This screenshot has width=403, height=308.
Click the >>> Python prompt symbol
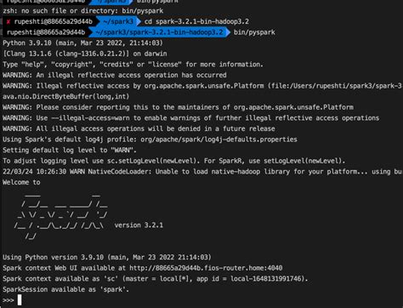click(x=9, y=300)
